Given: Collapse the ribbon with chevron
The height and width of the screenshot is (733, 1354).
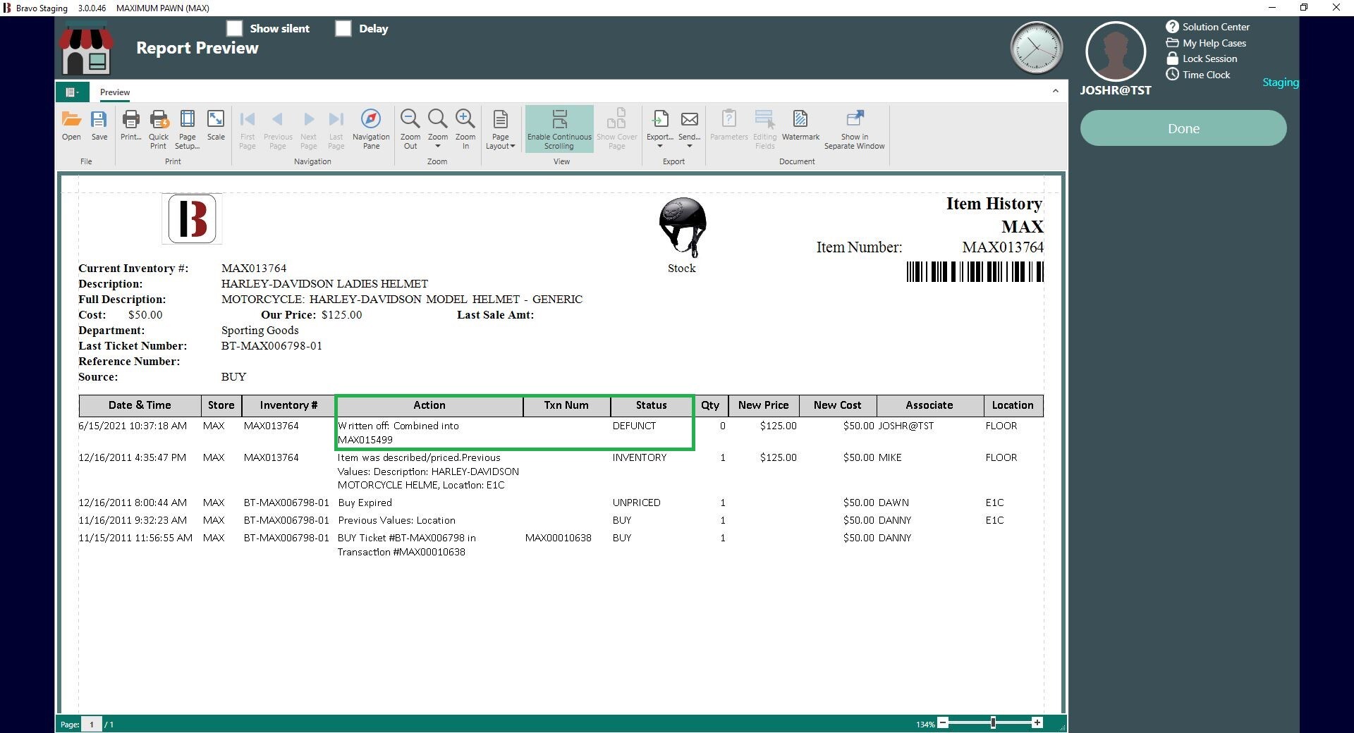Looking at the screenshot, I should (1056, 91).
